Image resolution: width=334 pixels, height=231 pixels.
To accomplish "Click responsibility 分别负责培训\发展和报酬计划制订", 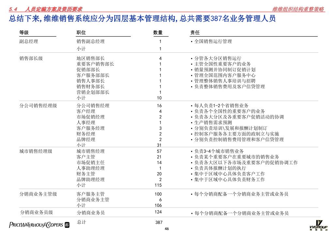I will click(231, 128).
